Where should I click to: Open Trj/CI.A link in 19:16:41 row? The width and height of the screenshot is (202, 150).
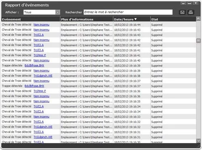39,50
